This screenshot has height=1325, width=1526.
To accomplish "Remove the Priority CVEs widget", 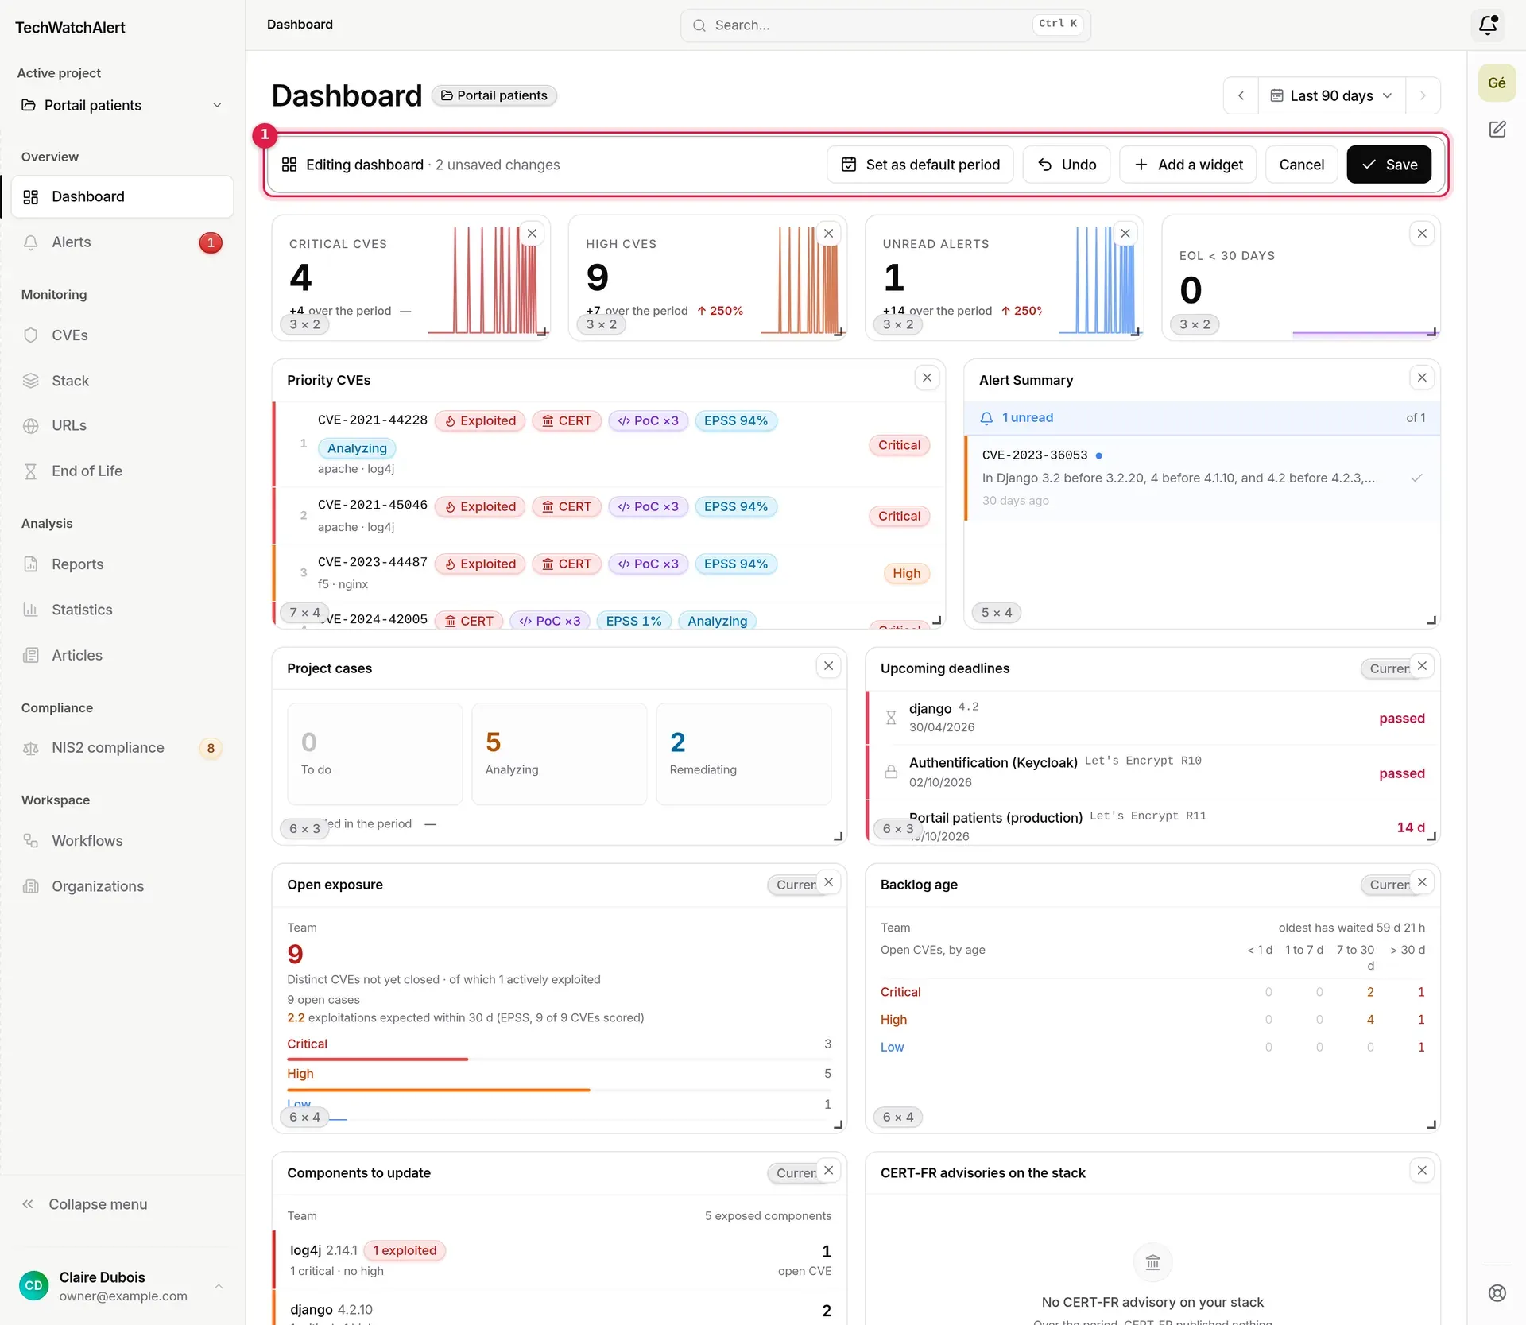I will point(927,378).
